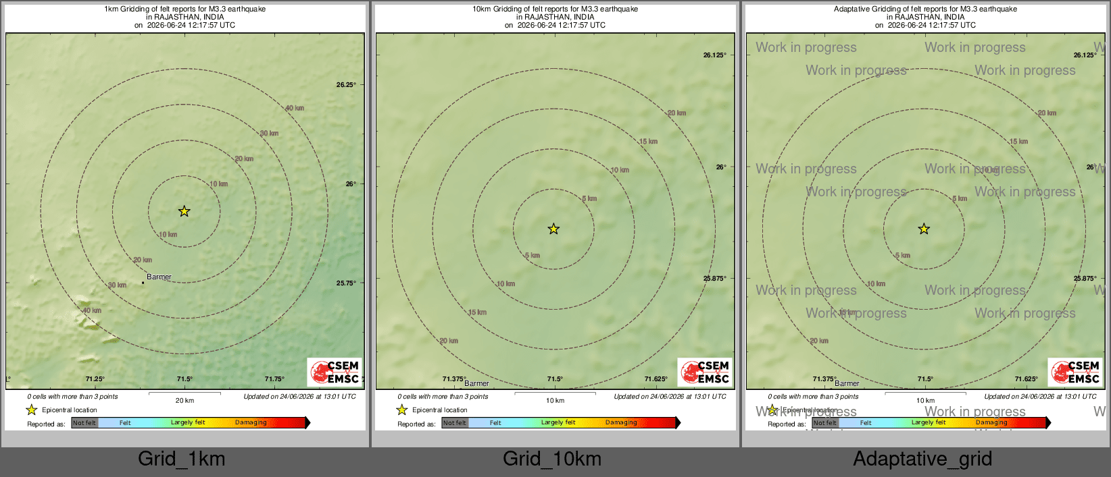Click the 'Damaging' segment in the Adaptative_grid legend
Screen dimensions: 1111x477
(x=991, y=422)
